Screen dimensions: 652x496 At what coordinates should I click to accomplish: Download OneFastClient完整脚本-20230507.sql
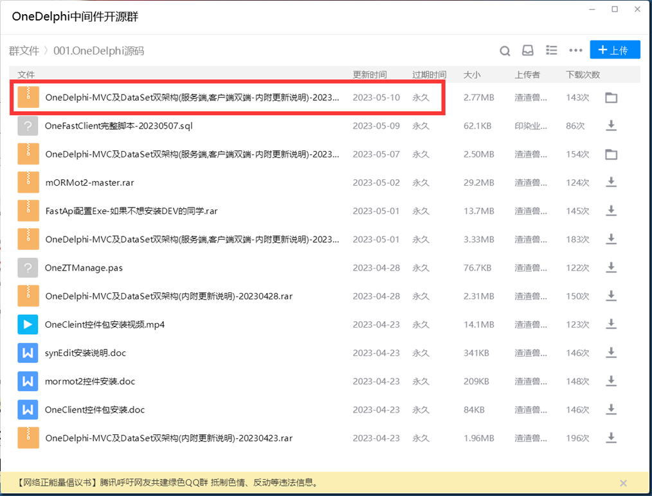pos(611,125)
